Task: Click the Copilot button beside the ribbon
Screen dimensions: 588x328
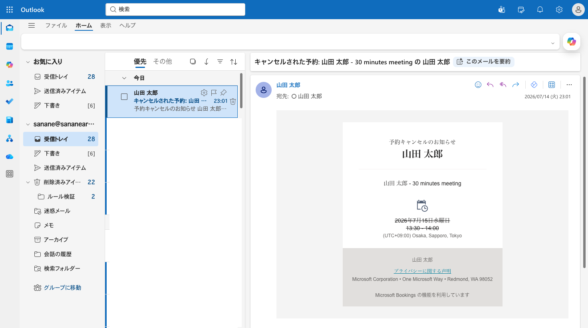Action: (572, 42)
